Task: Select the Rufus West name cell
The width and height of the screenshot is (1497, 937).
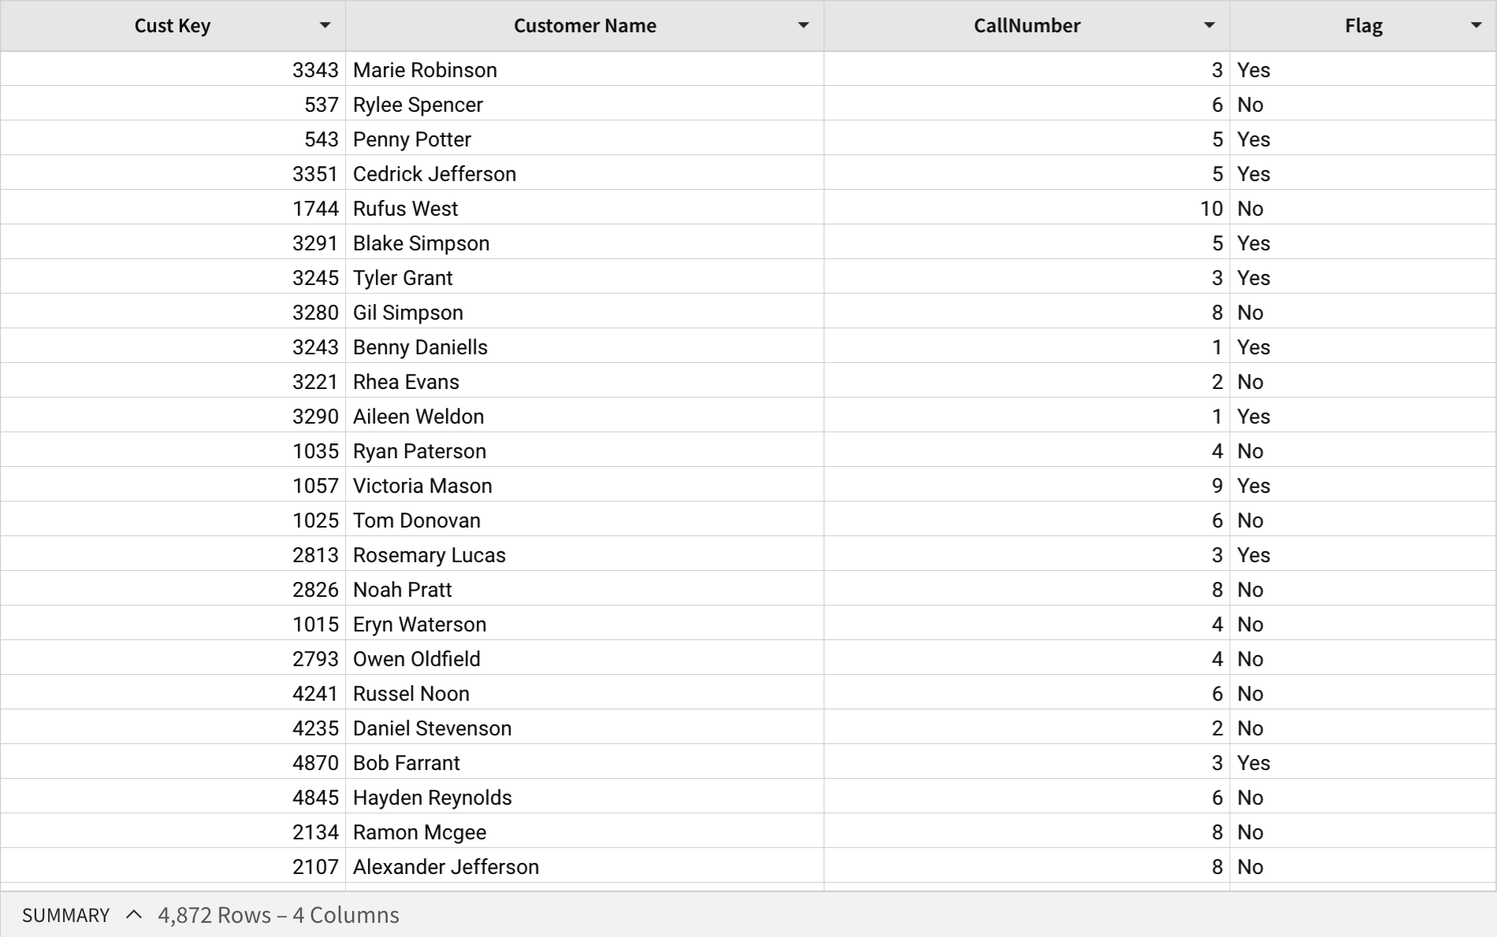Action: click(x=585, y=208)
